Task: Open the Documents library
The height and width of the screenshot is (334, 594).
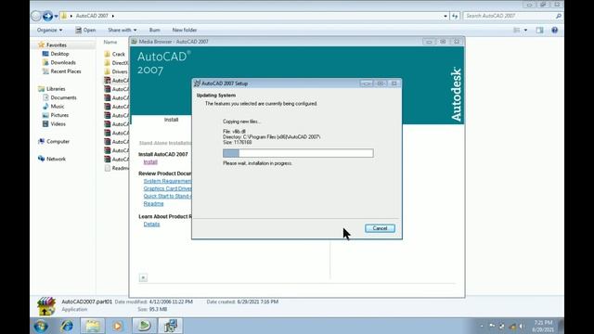Action: [63, 97]
